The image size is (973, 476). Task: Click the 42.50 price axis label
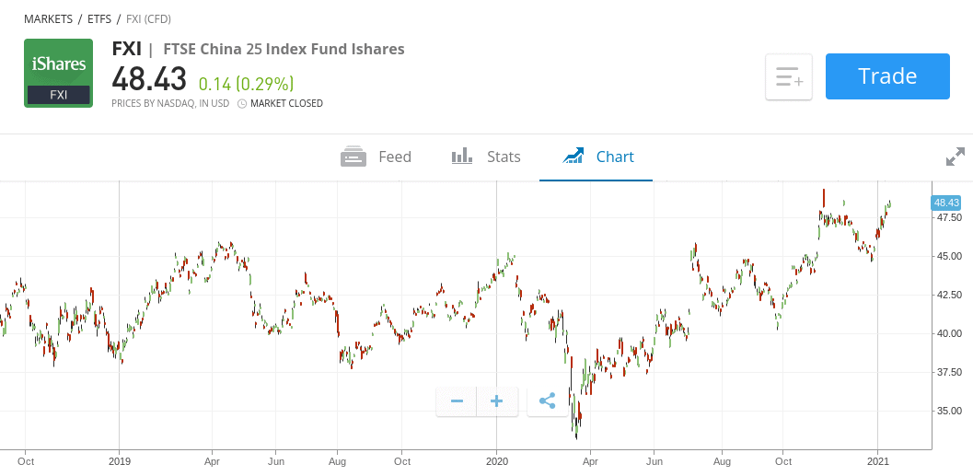[x=949, y=295]
